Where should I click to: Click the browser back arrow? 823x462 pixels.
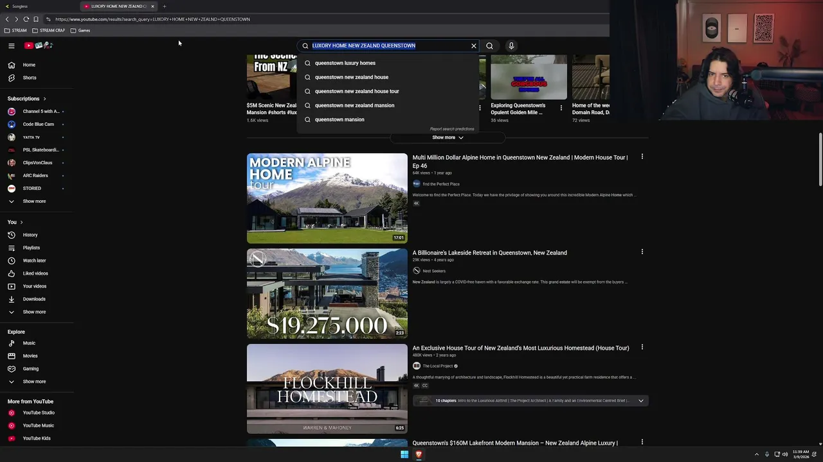click(7, 19)
